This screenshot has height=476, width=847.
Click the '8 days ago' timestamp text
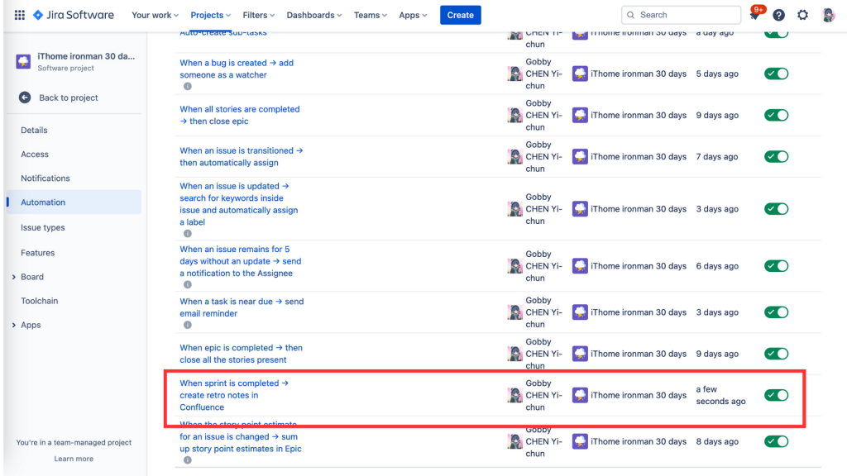pos(717,441)
